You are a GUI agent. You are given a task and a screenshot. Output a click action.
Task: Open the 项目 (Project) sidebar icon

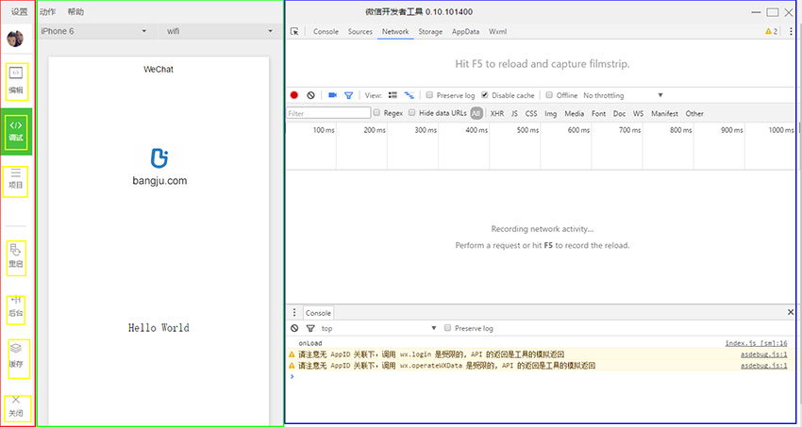click(x=16, y=179)
